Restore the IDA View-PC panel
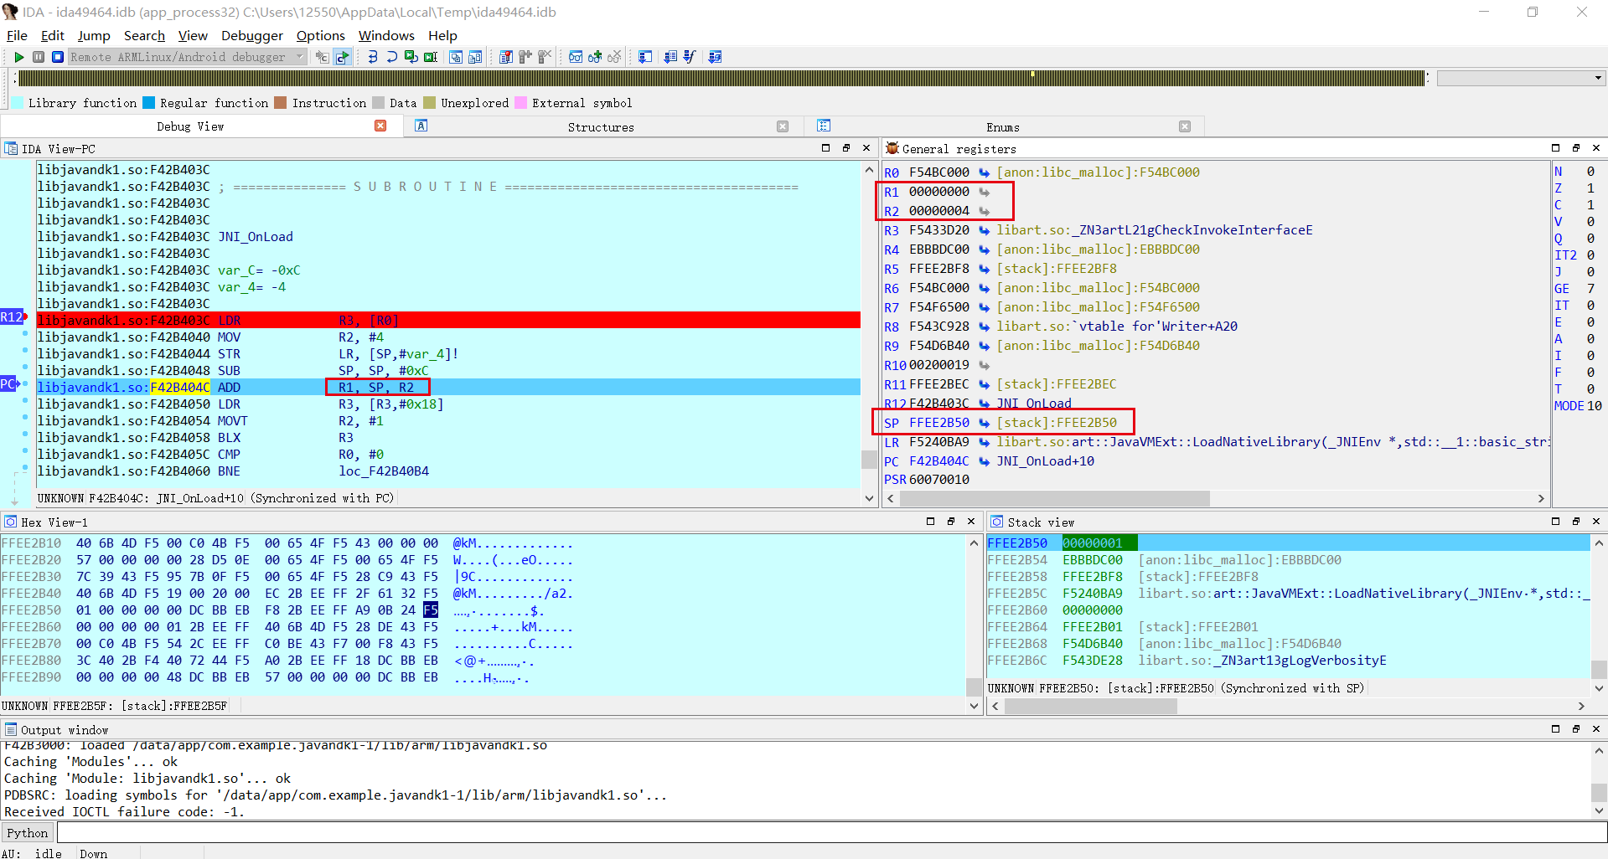This screenshot has height=859, width=1608. coord(846,148)
